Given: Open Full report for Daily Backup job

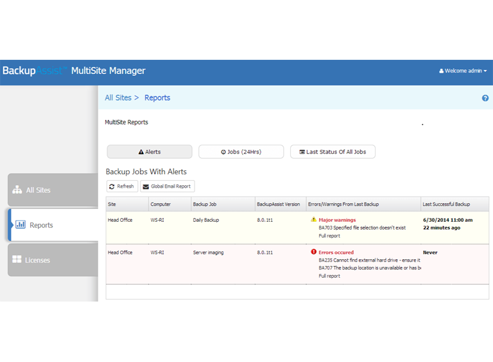Looking at the screenshot, I should (329, 236).
